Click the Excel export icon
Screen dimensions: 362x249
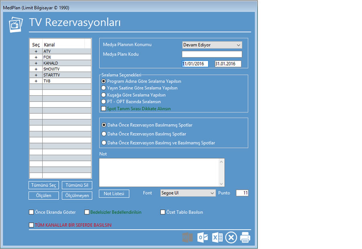point(217,238)
